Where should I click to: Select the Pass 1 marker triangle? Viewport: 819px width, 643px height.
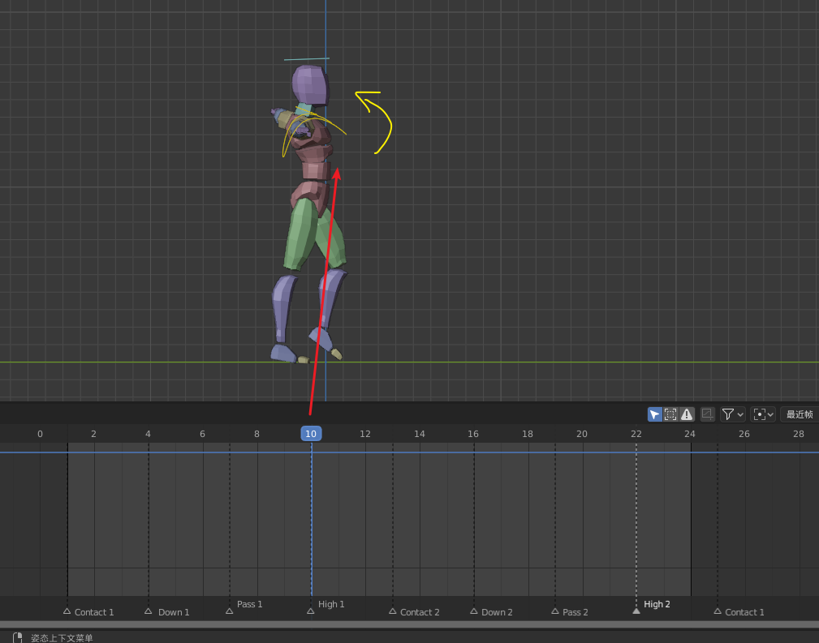coord(230,611)
